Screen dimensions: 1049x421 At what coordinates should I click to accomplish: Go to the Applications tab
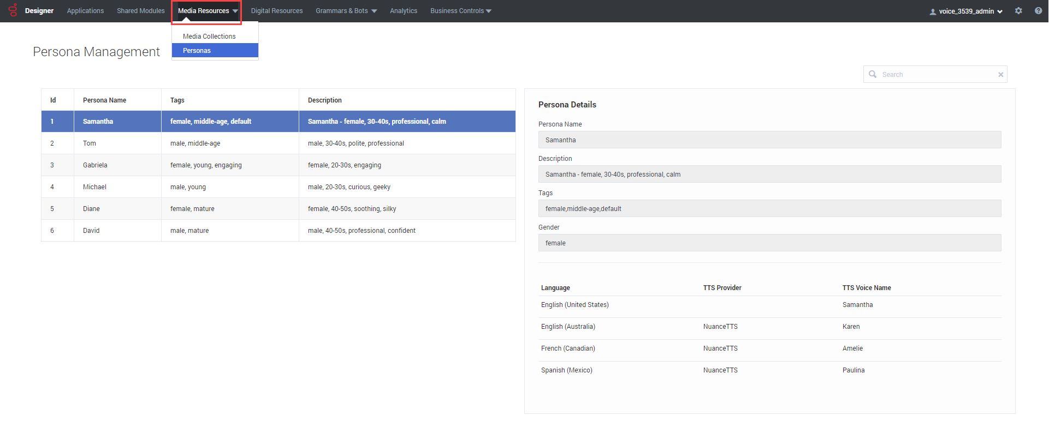[x=85, y=11]
